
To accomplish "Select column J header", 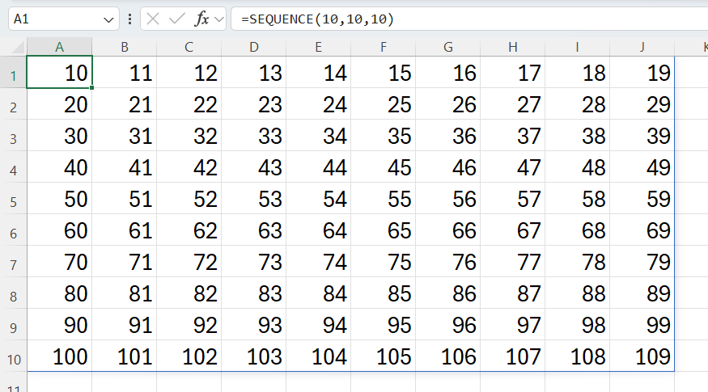I will pos(642,47).
